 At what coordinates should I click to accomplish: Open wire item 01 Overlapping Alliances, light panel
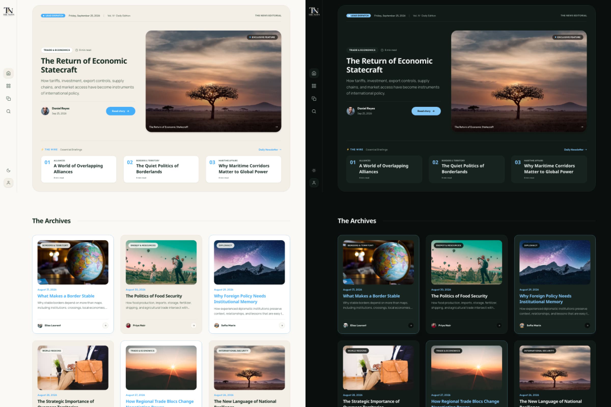pyautogui.click(x=78, y=169)
